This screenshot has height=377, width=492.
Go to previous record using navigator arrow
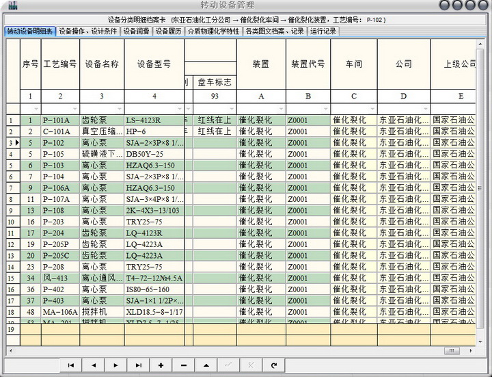pos(93,365)
